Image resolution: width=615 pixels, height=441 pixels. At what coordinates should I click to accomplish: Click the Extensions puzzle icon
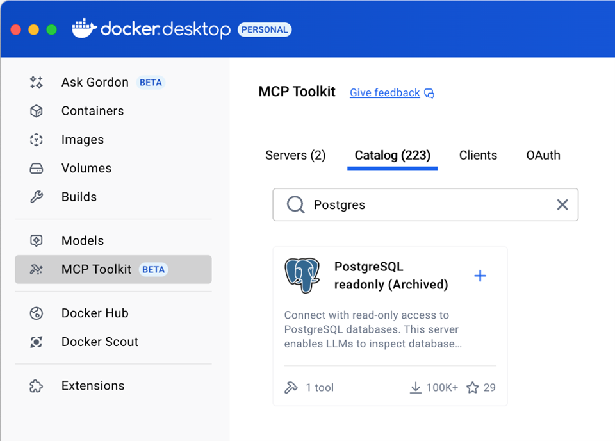pos(37,386)
